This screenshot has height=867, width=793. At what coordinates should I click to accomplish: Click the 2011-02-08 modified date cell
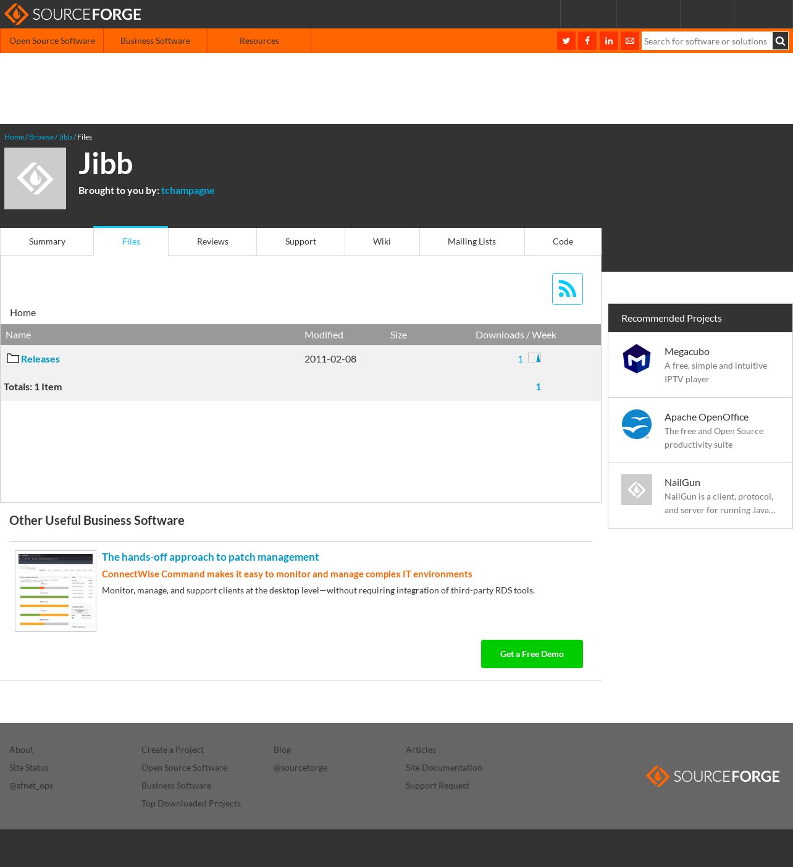point(330,359)
